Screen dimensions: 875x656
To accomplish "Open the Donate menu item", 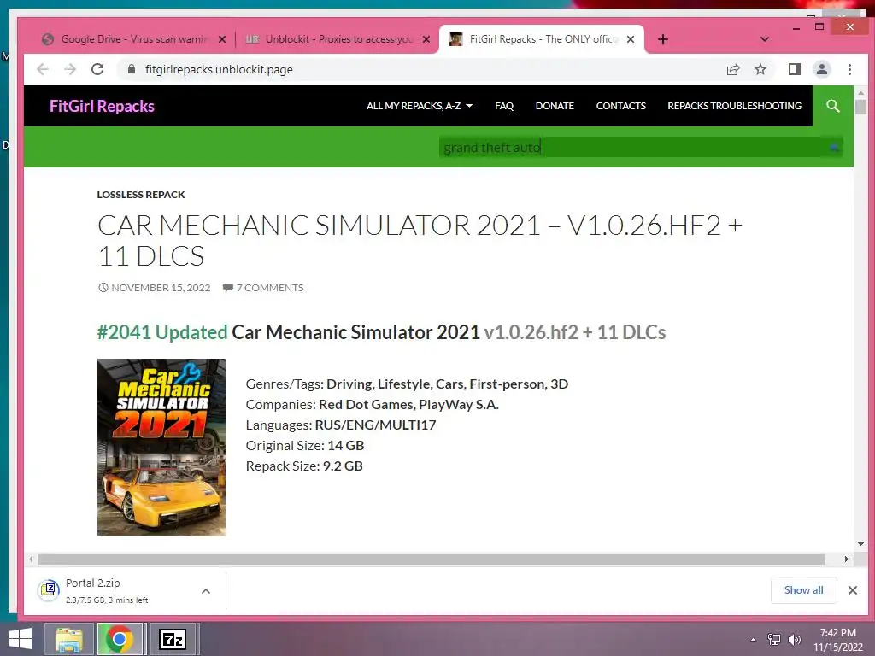I will (x=555, y=105).
